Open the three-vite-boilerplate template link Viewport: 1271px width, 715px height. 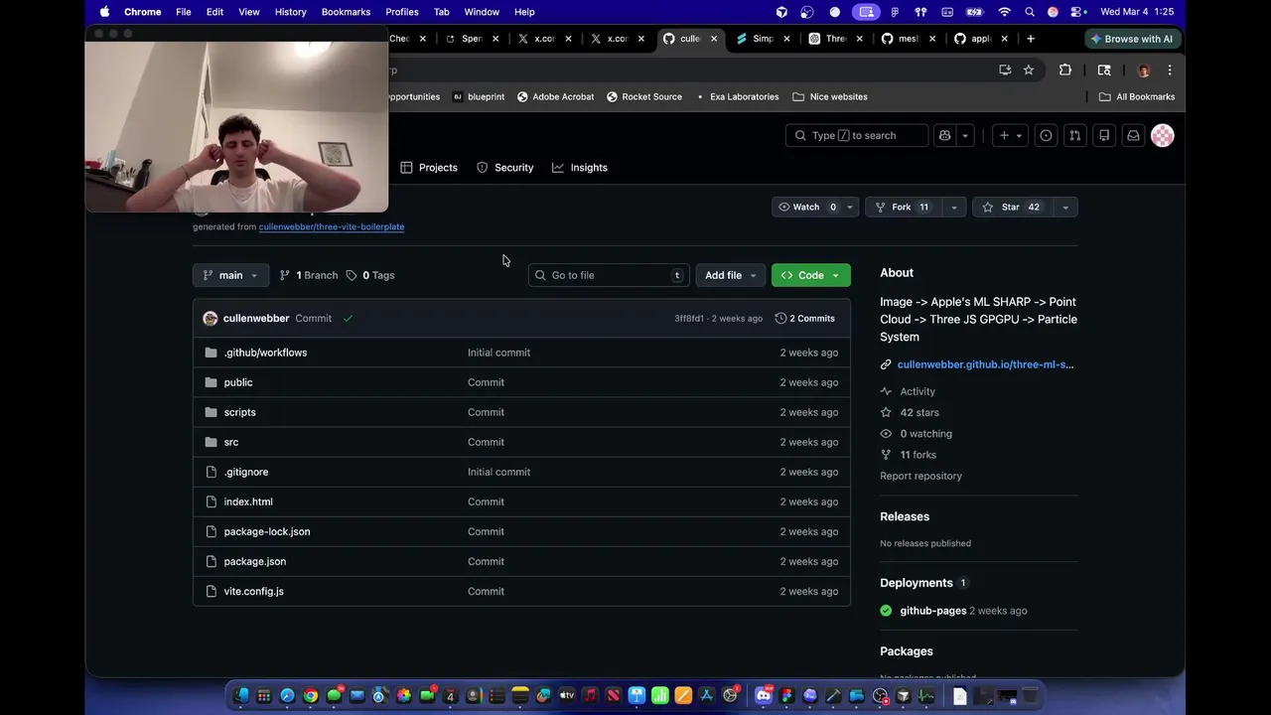click(332, 226)
